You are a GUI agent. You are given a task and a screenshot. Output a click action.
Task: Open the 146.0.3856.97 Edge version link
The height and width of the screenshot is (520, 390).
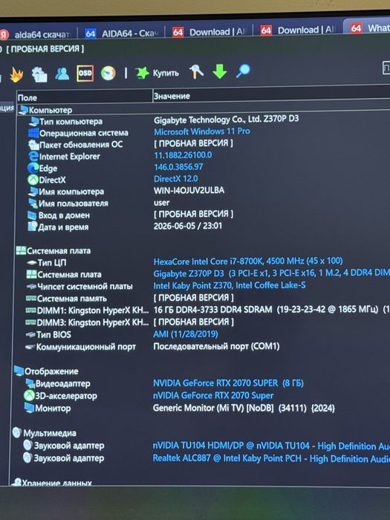(178, 167)
